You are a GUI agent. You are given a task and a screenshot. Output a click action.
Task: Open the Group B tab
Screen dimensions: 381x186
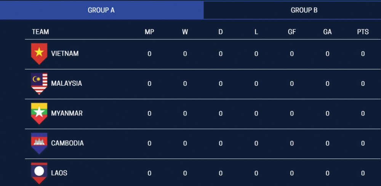click(x=304, y=10)
